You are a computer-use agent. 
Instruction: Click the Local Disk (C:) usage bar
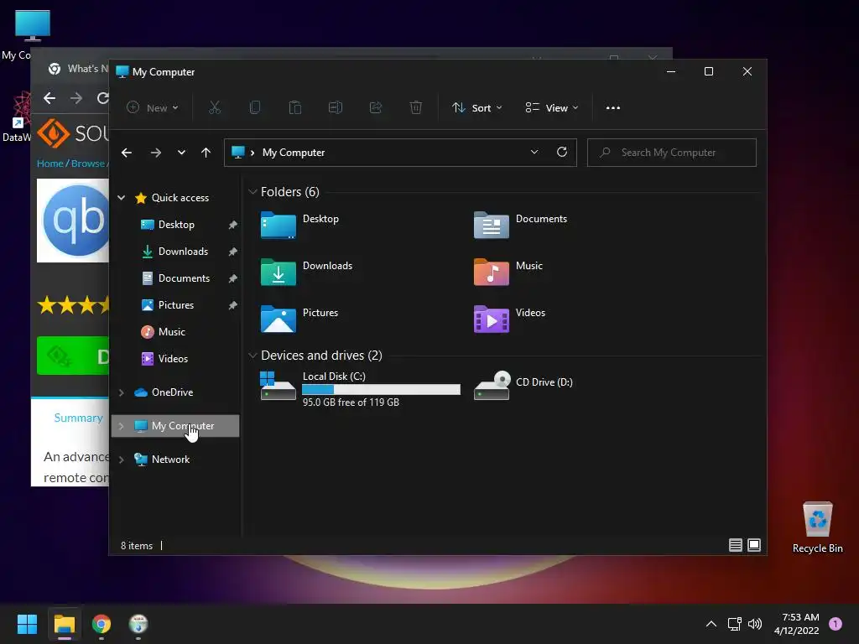click(x=382, y=389)
